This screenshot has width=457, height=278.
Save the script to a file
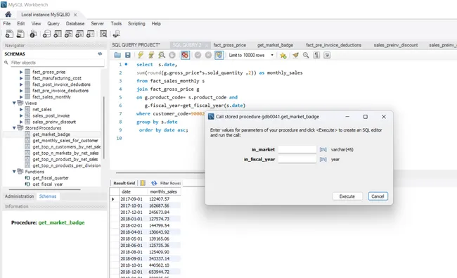click(128, 55)
